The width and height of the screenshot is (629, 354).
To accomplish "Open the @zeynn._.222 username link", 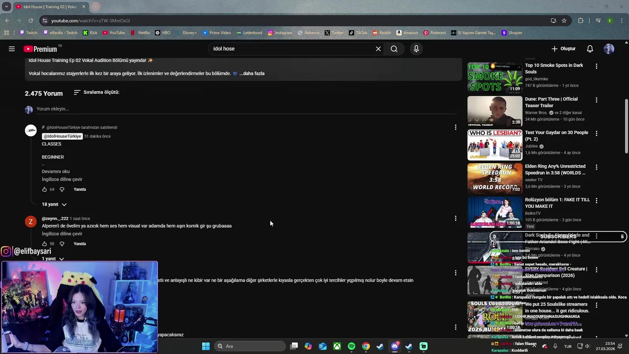I will coord(55,218).
